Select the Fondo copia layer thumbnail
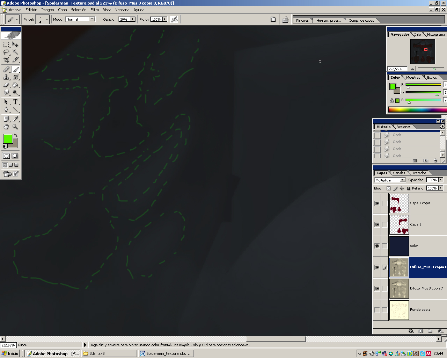447x358 pixels. point(399,310)
